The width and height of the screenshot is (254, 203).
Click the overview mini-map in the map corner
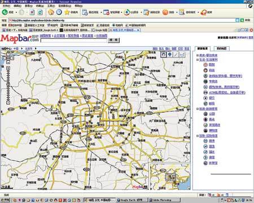(170, 176)
